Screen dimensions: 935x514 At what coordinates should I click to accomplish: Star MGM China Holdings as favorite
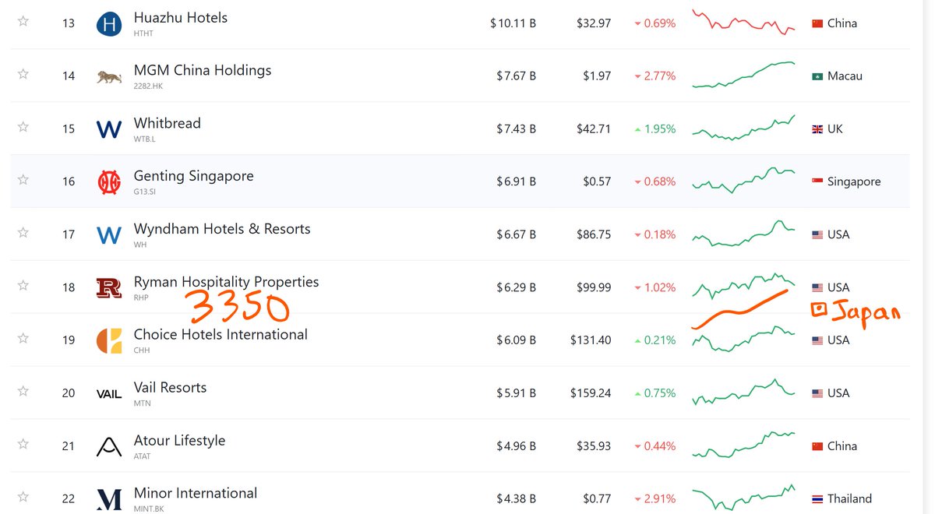(23, 74)
